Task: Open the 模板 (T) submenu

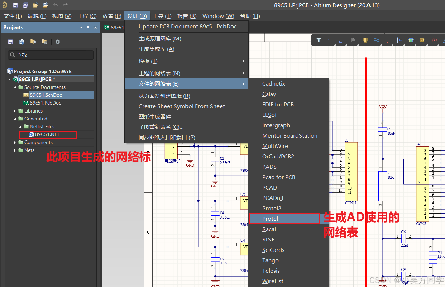Action: (186, 61)
